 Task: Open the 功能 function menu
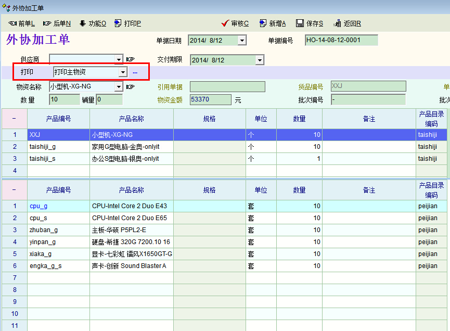point(93,23)
